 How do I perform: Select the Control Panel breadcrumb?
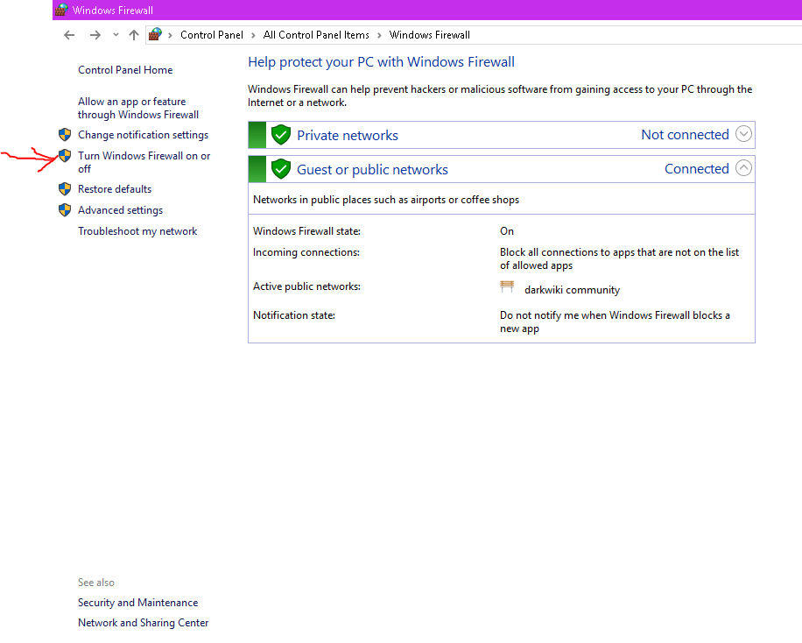[212, 35]
